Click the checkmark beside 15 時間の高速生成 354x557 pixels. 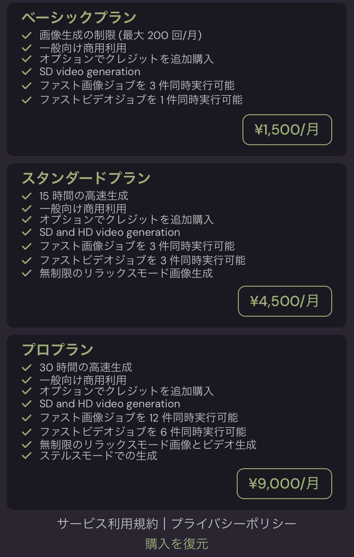[27, 196]
